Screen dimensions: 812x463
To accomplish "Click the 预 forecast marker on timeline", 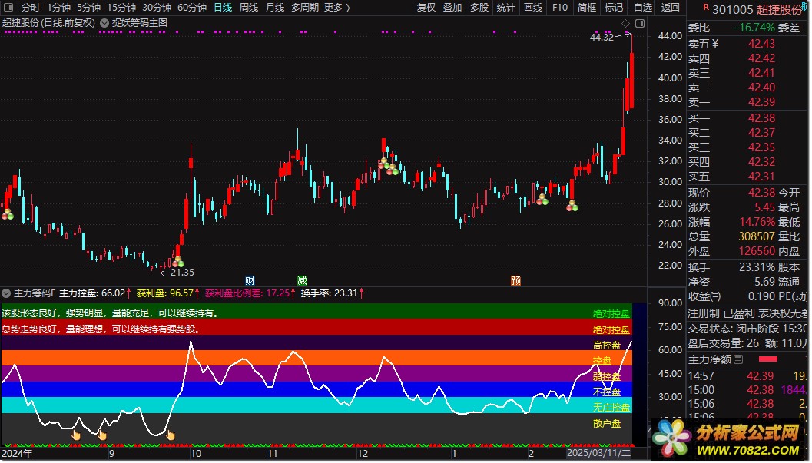I will point(515,280).
